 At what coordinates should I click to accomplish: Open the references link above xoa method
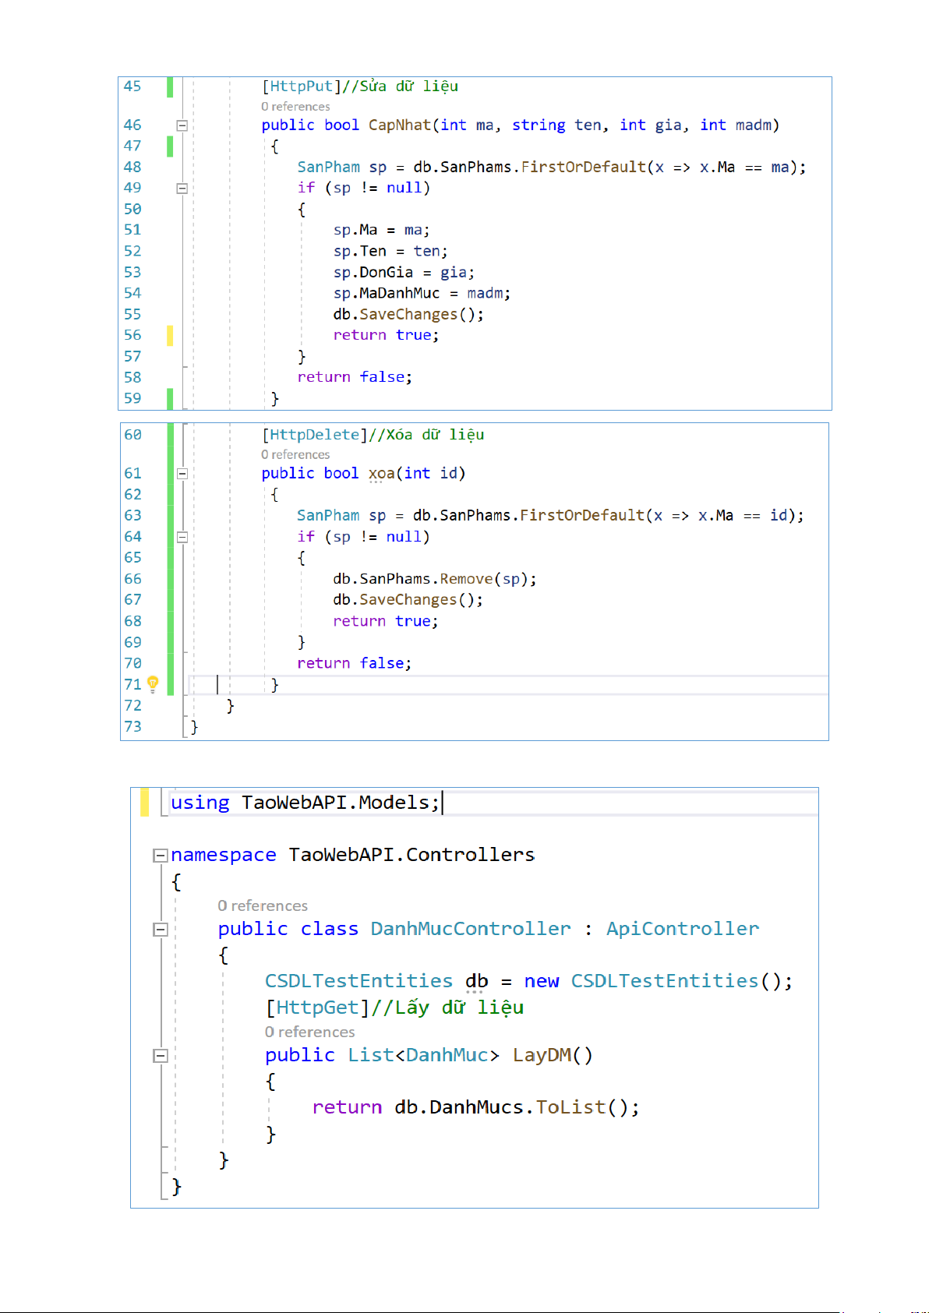click(x=295, y=455)
